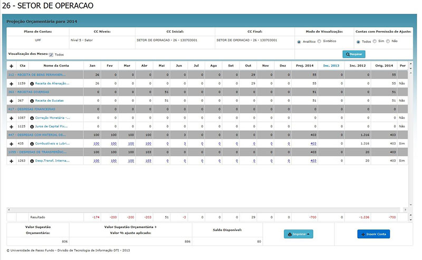Expand row 1159 Receita de Alienação
This screenshot has width=422, height=260.
(11, 84)
